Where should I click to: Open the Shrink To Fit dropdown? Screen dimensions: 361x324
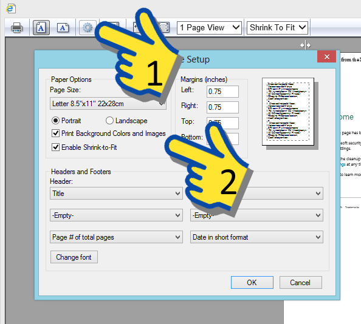click(x=277, y=28)
